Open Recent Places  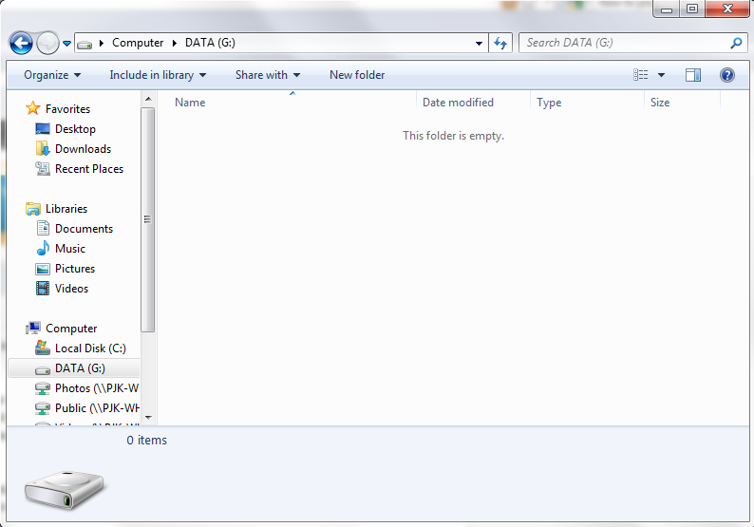[89, 169]
